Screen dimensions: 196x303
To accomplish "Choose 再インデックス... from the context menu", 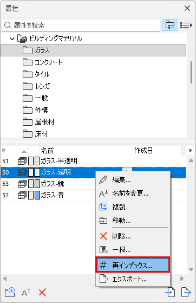I will pyautogui.click(x=133, y=265).
